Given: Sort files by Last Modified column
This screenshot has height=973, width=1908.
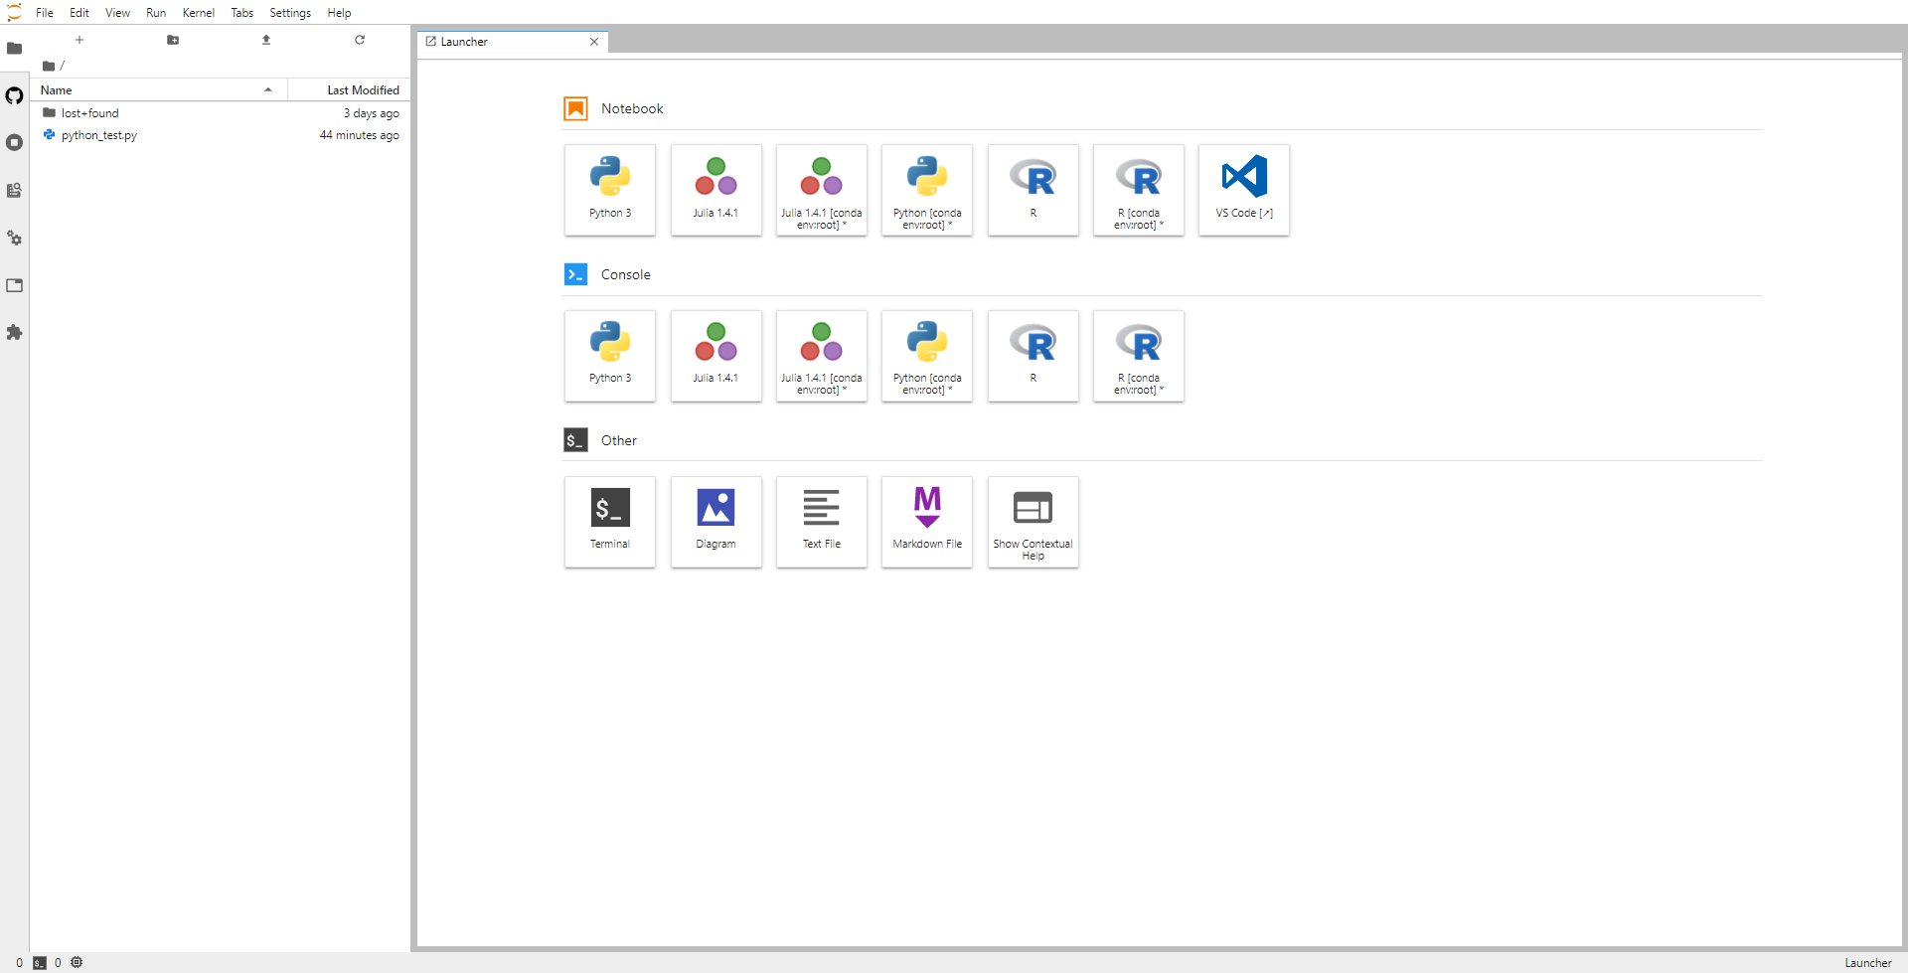Looking at the screenshot, I should click(349, 89).
